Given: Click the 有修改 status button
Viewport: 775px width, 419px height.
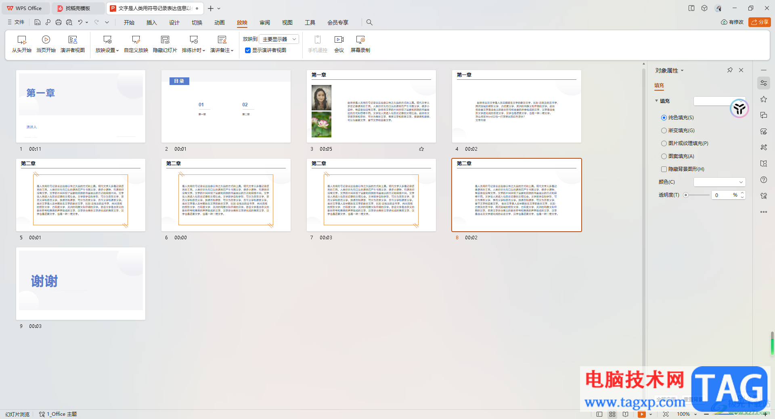Looking at the screenshot, I should [732, 22].
